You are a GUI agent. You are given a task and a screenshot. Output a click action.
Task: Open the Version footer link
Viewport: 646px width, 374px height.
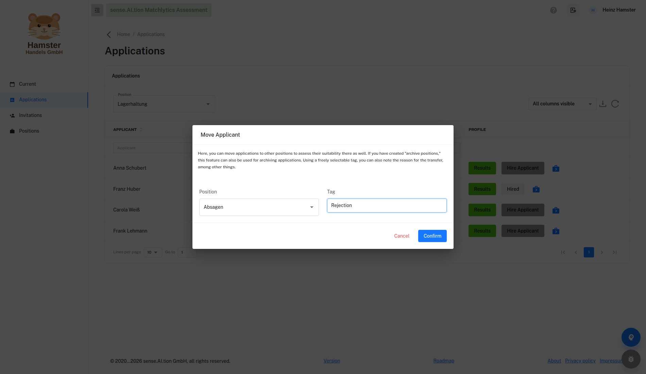(332, 361)
